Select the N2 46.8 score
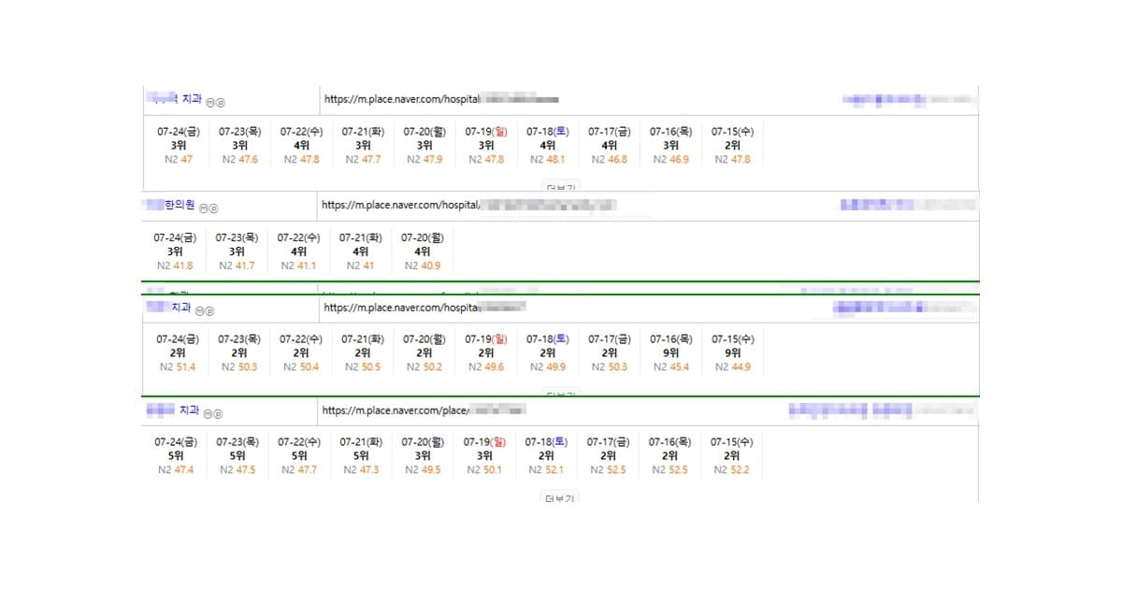The width and height of the screenshot is (1122, 589). click(x=610, y=160)
